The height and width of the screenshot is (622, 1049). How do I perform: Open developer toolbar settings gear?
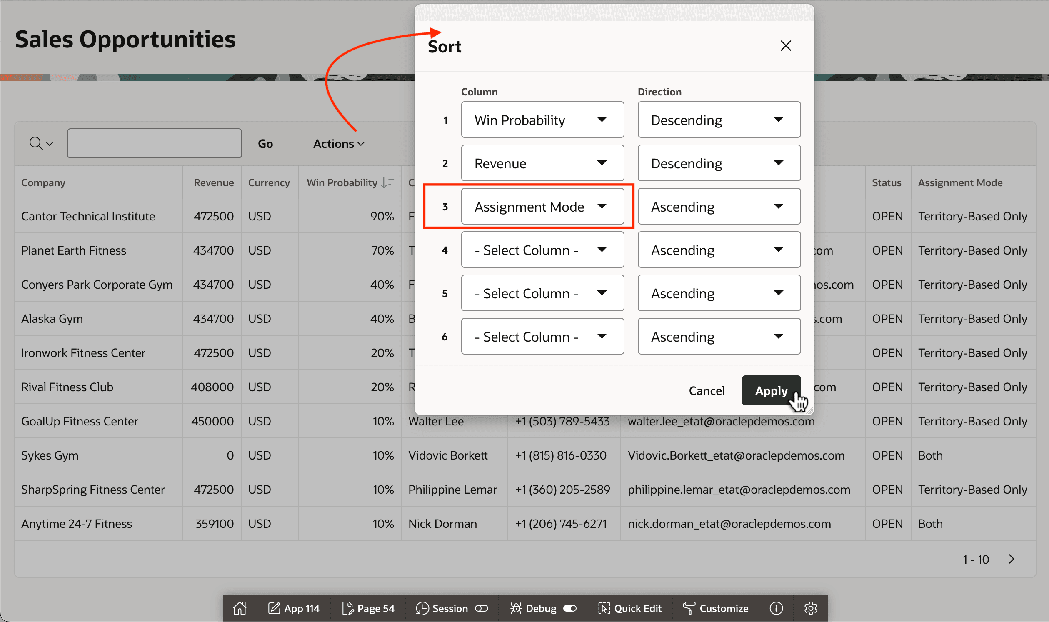click(x=811, y=608)
